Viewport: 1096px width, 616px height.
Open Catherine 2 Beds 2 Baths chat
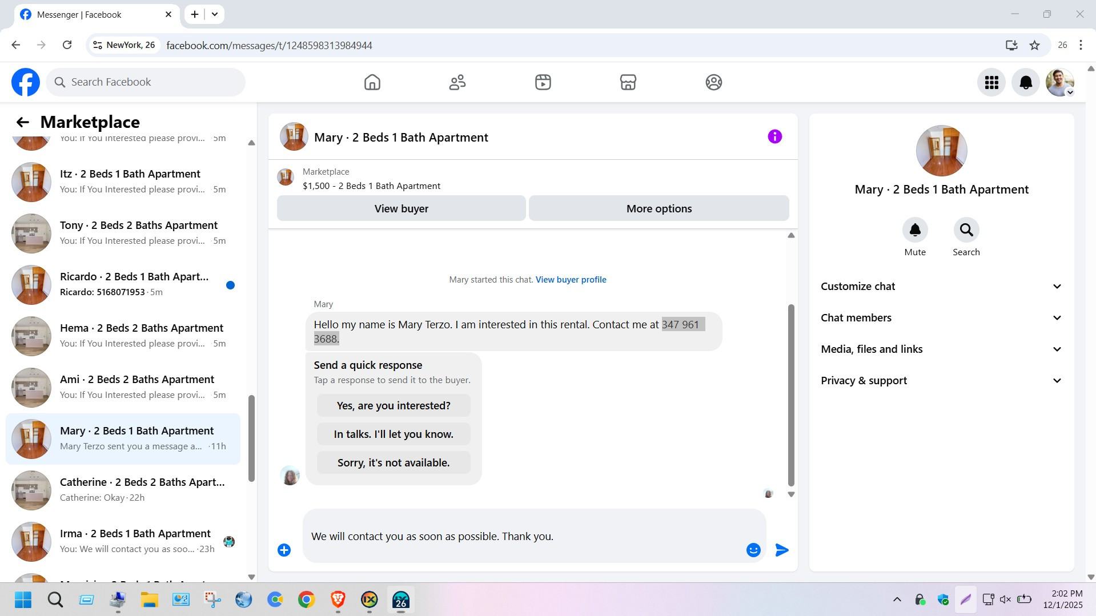[123, 490]
